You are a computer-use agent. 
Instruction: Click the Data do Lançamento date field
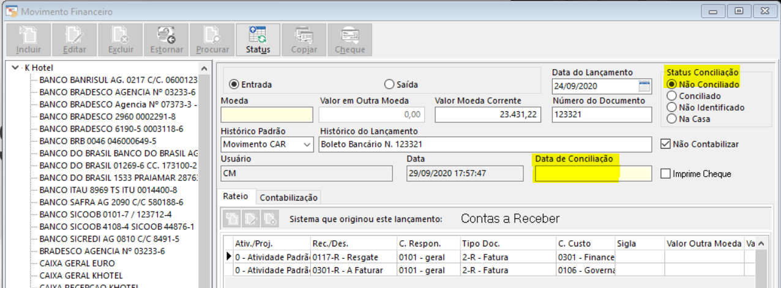tap(595, 85)
